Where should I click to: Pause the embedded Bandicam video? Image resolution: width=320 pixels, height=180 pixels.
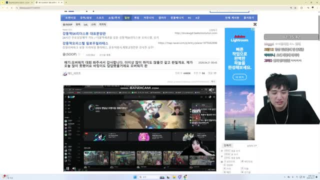point(67,168)
